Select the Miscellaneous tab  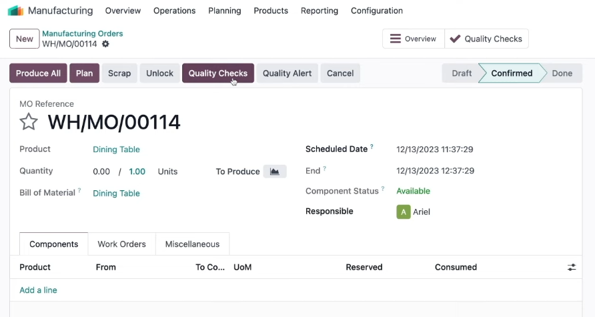pos(192,244)
